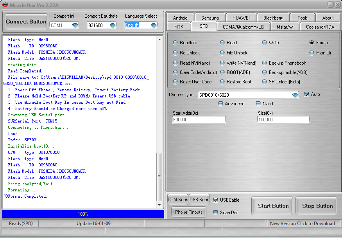
Task: Click the Start Button
Action: 272,206
